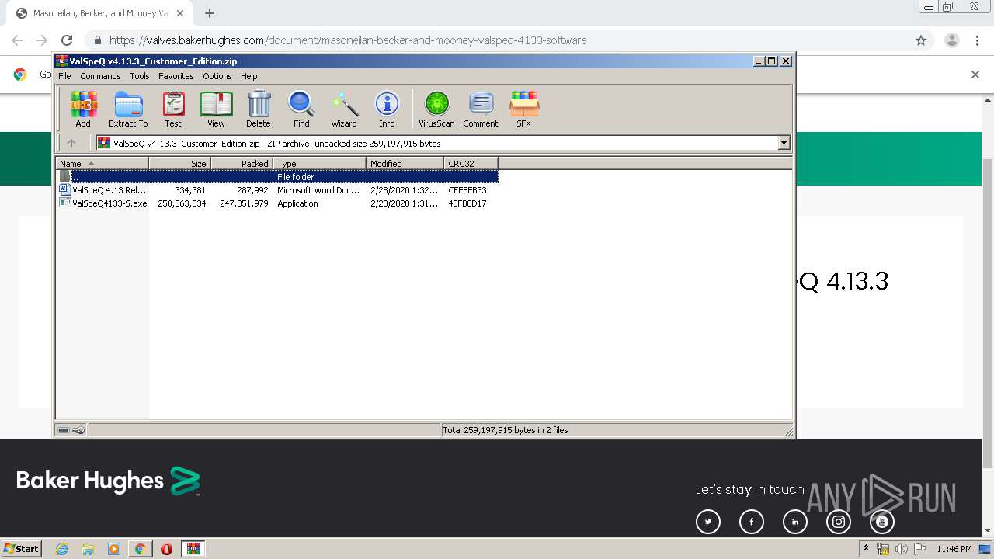
Task: Click the Extract To toolbar icon
Action: click(128, 109)
